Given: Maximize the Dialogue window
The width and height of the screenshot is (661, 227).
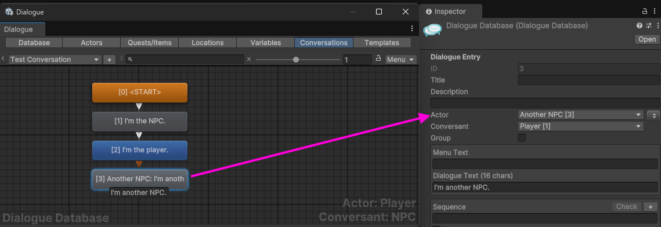Looking at the screenshot, I should [x=378, y=12].
